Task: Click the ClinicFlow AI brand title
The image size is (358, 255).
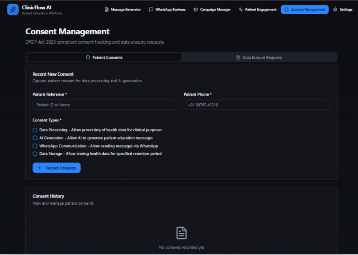Action: 37,8
